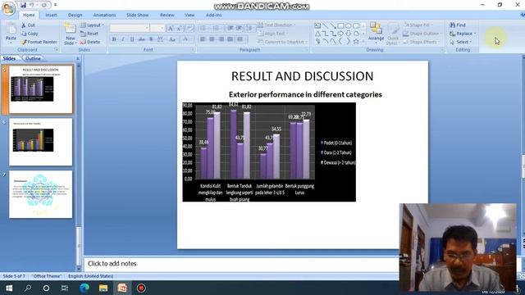Toggle Strikethrough formatting
Image resolution: width=525 pixels, height=295 pixels.
[x=142, y=39]
